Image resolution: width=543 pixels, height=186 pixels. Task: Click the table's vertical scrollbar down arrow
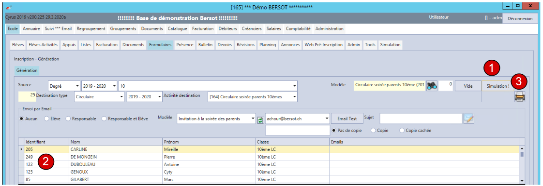(x=522, y=181)
